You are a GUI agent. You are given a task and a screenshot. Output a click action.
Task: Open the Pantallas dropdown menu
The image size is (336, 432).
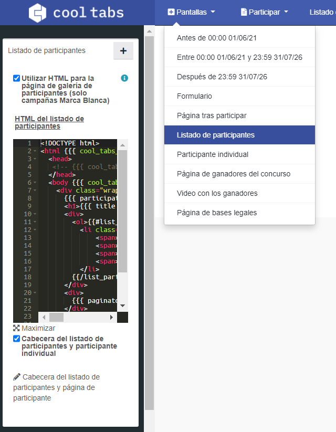pos(192,12)
